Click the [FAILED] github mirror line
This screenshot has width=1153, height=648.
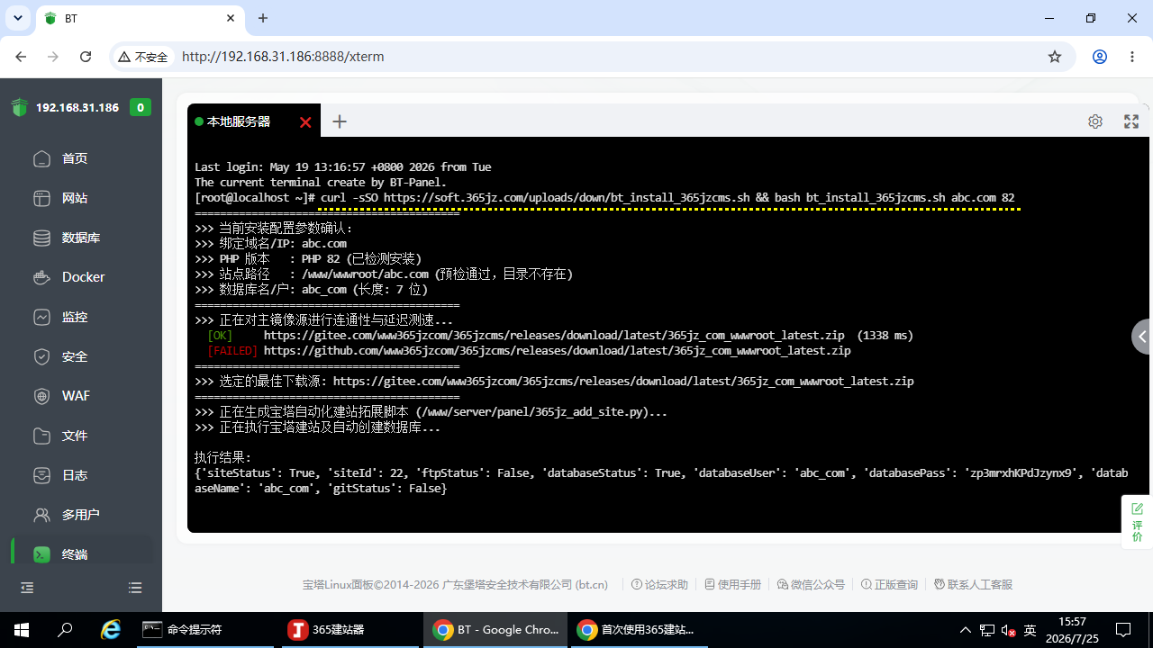[529, 351]
